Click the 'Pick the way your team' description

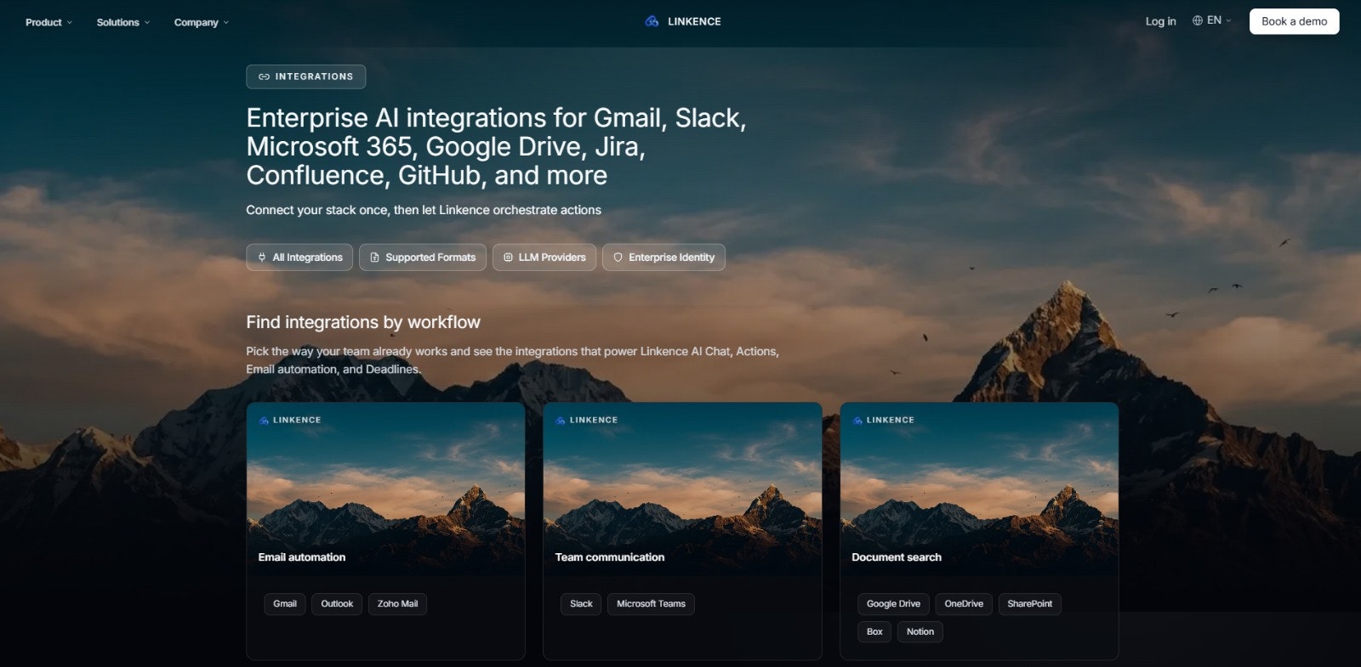point(512,360)
